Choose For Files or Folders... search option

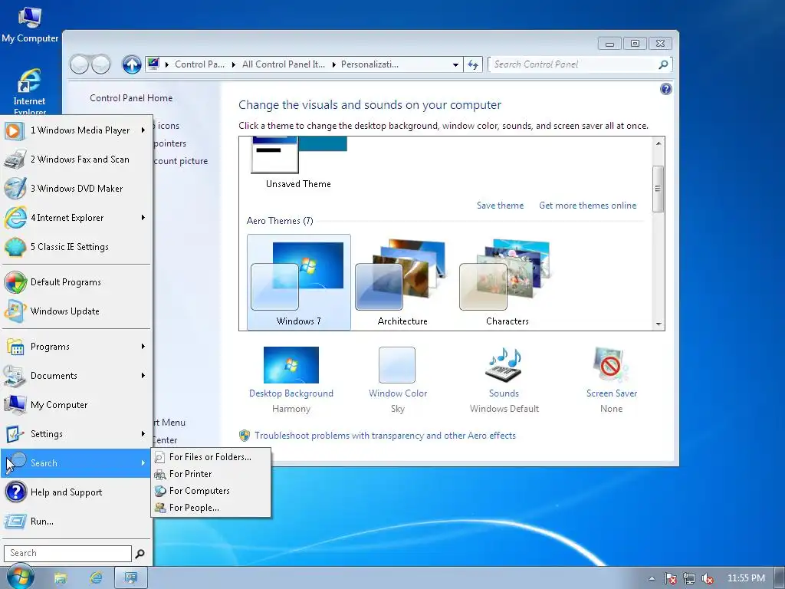click(x=212, y=457)
